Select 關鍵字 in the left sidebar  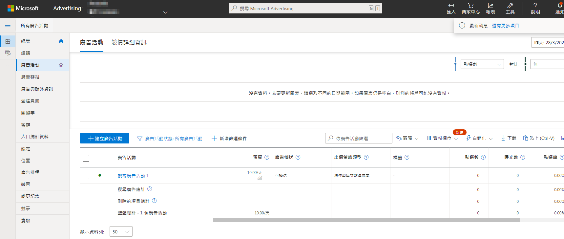(28, 113)
